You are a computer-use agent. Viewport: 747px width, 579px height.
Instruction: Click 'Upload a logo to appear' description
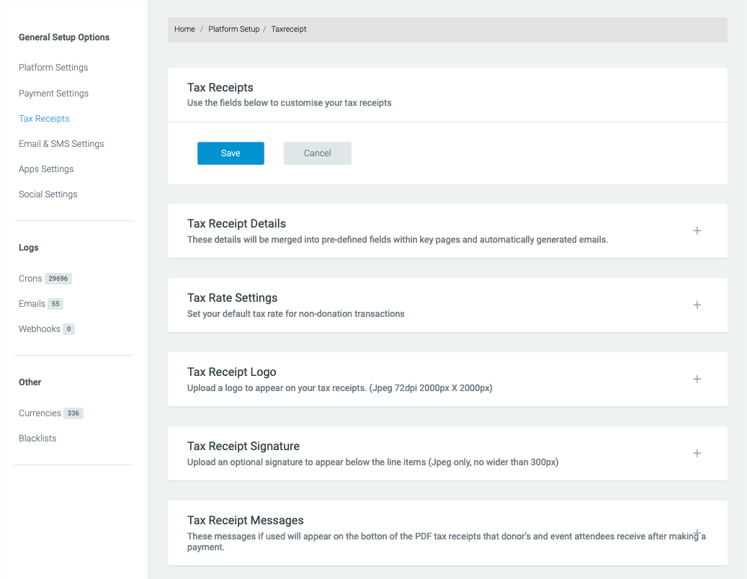coord(340,388)
